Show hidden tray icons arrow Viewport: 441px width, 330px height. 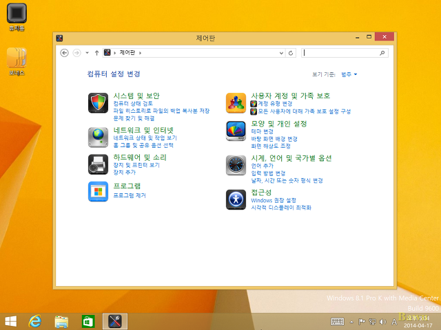click(x=351, y=322)
